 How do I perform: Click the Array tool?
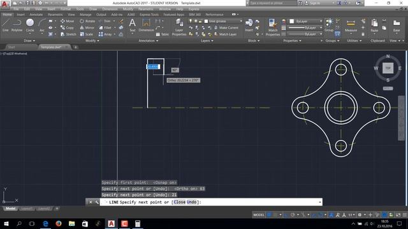coord(105,34)
